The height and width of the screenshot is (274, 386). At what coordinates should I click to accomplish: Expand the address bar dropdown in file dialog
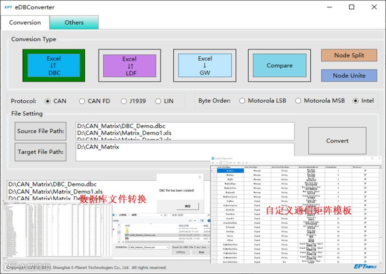pyautogui.click(x=161, y=215)
